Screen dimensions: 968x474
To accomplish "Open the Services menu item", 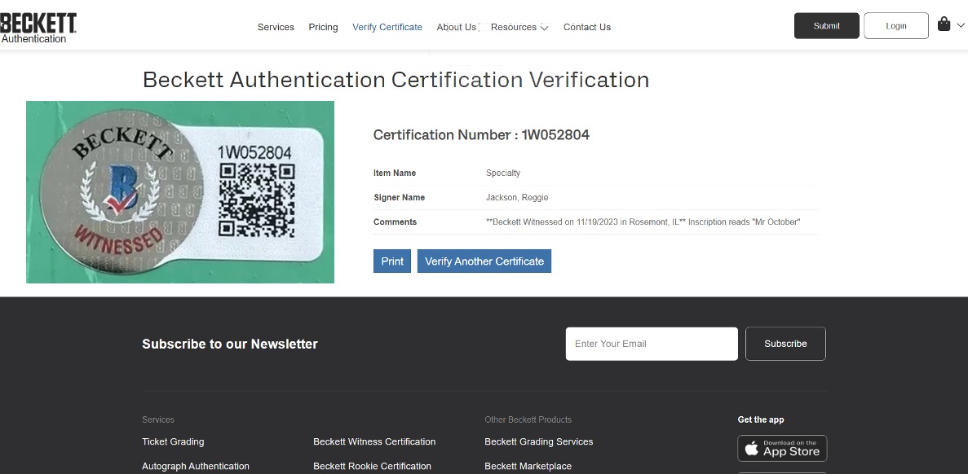I will 276,27.
